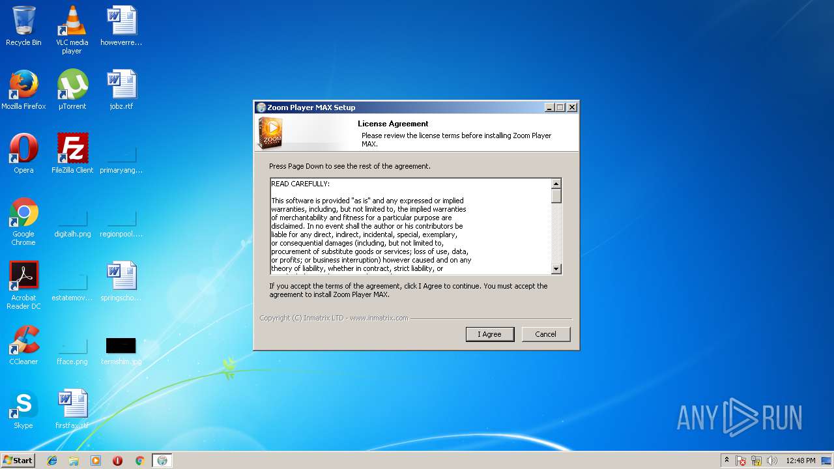834x469 pixels.
Task: Click license scrollbar up arrow
Action: [x=556, y=184]
